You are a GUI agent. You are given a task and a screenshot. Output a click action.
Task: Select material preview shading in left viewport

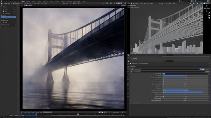coord(120,3)
